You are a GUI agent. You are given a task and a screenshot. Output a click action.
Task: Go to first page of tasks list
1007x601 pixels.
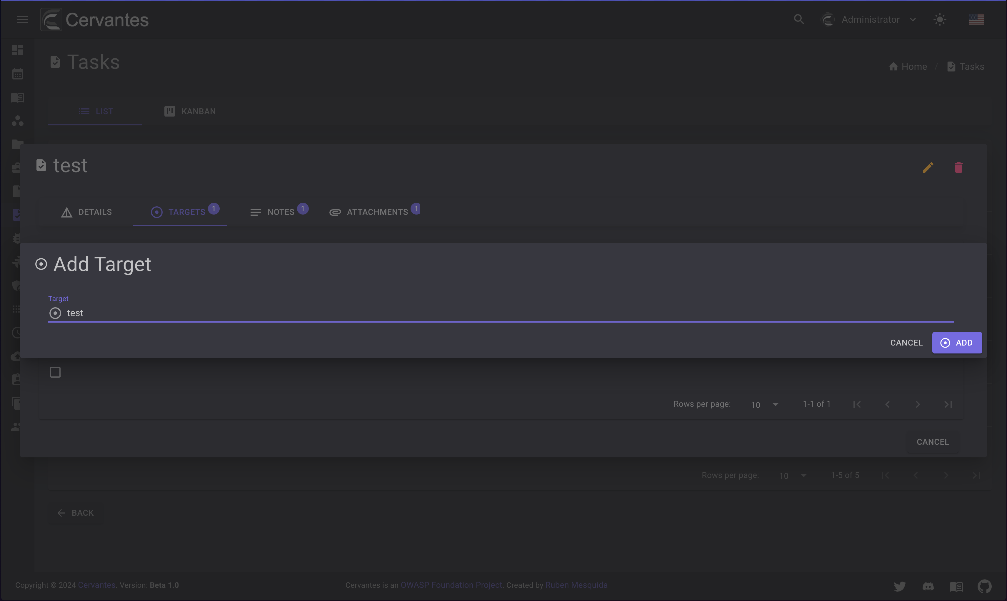point(885,475)
